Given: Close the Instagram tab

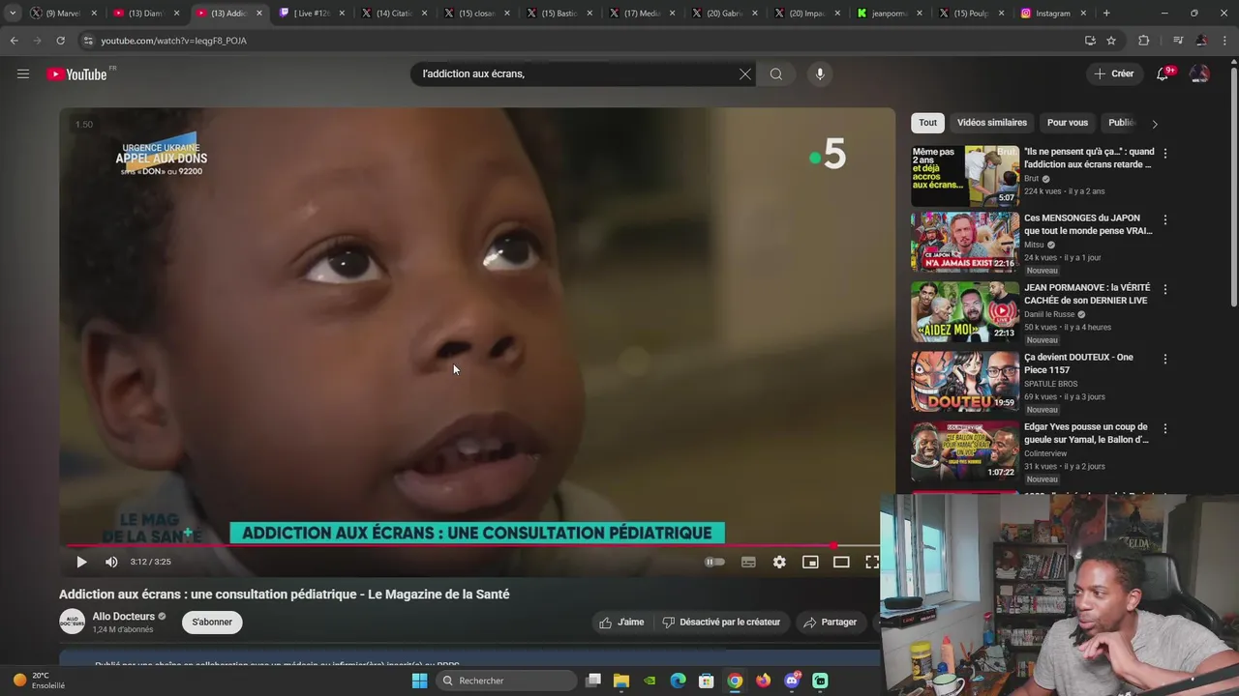Looking at the screenshot, I should [x=1084, y=14].
